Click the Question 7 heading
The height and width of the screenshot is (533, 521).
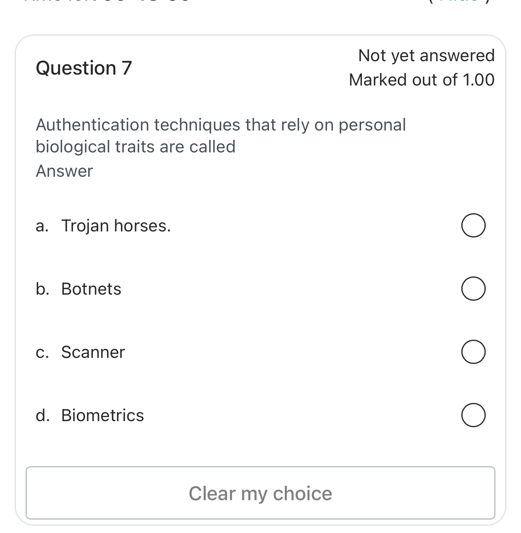coord(83,67)
